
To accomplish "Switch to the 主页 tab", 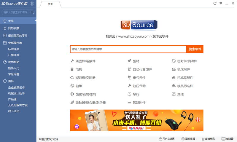I will coord(50,4).
